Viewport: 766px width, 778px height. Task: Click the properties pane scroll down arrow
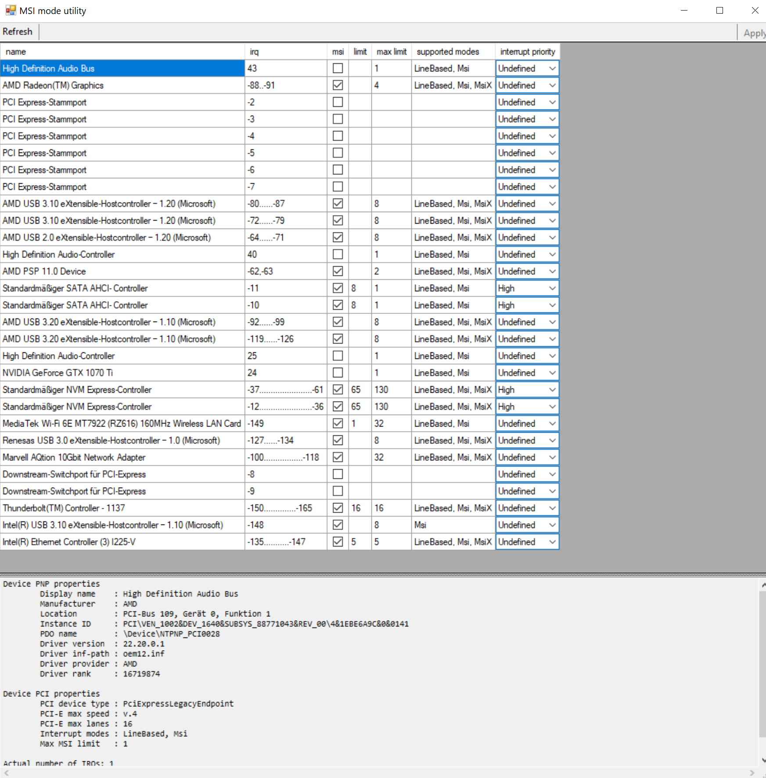[763, 760]
